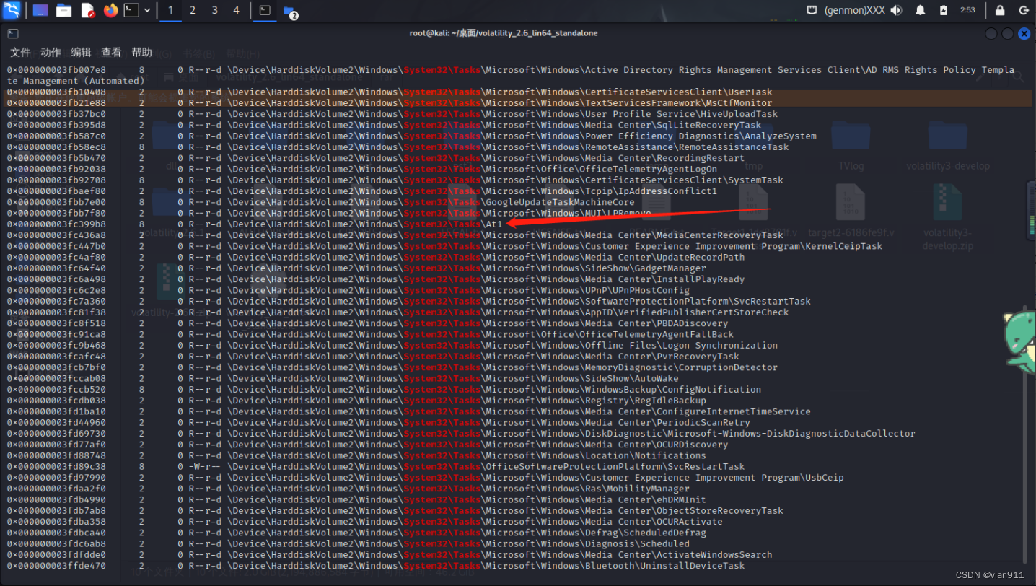Click the Logon Synchronization line
The height and width of the screenshot is (586, 1036).
[x=392, y=346]
